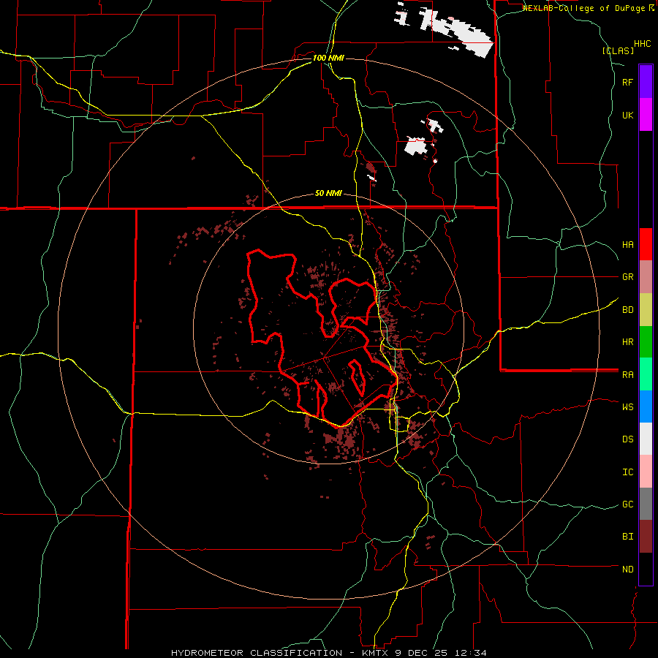This screenshot has width=658, height=658.
Task: Click the RA light green legend swatch
Action: click(x=646, y=374)
